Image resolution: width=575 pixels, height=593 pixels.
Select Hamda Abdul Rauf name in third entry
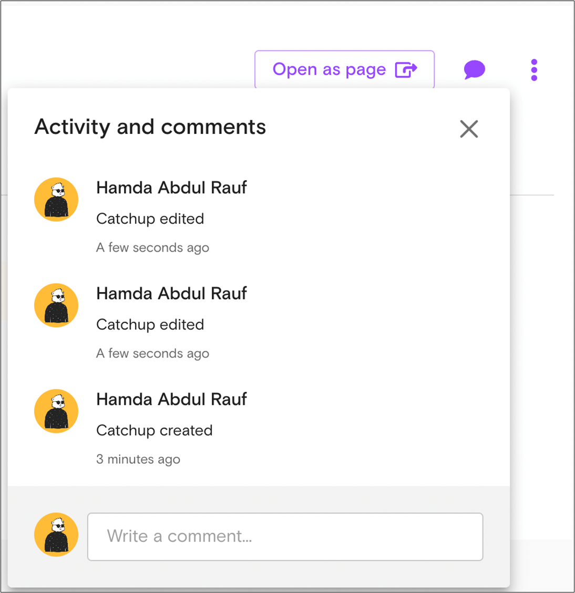pos(171,399)
